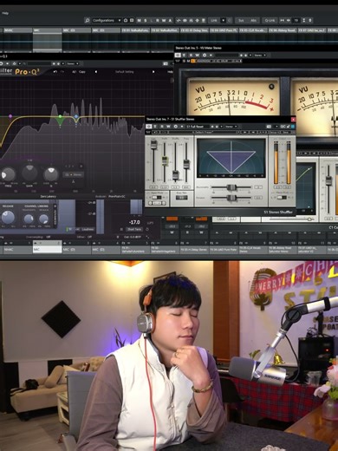Select the MIC channel header at the top

(47, 30)
